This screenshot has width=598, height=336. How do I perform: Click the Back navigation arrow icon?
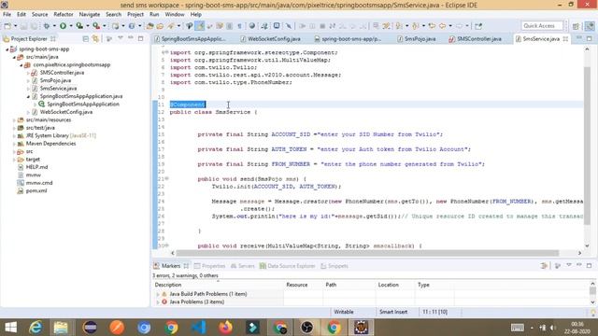tap(442, 26)
